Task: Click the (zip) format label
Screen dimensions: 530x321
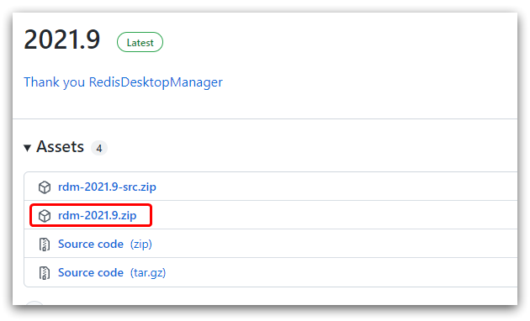Action: [141, 244]
